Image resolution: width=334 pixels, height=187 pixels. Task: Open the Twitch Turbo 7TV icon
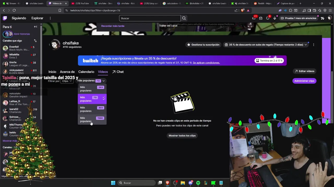(x=323, y=18)
